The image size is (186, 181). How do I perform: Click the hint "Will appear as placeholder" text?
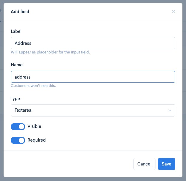click(50, 52)
